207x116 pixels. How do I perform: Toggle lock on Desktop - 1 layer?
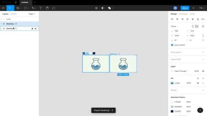pyautogui.click(x=32, y=29)
